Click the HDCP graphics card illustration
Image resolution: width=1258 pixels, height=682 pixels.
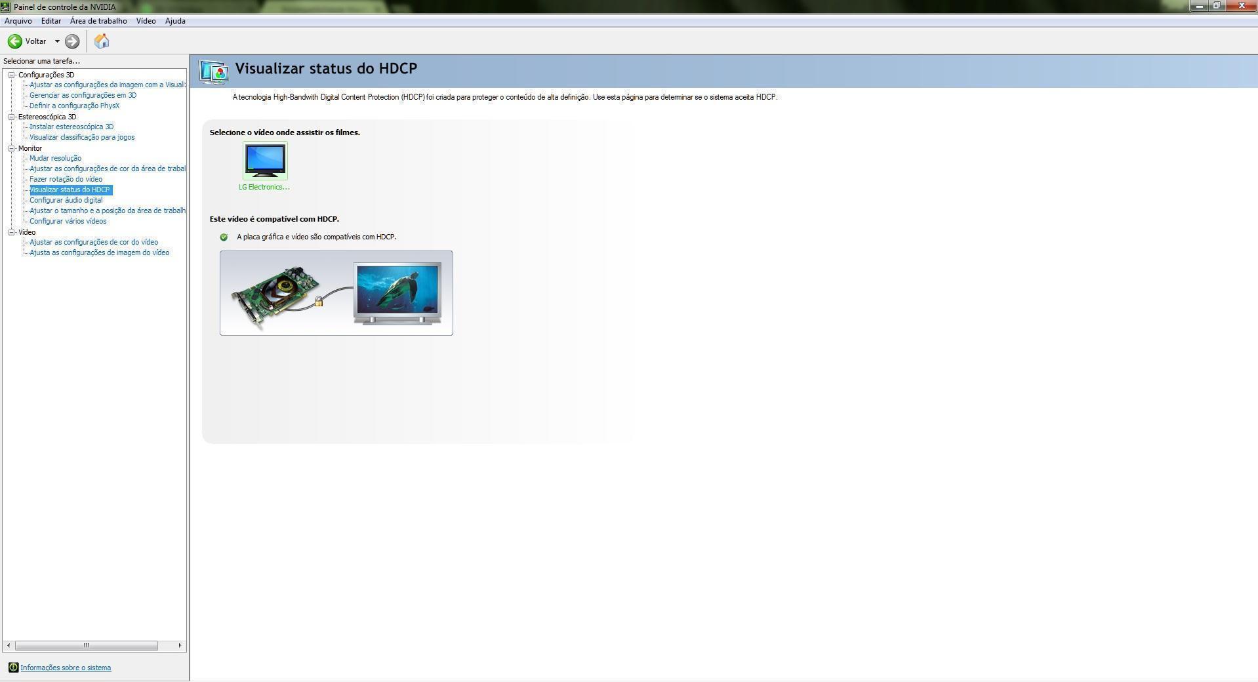coord(336,293)
